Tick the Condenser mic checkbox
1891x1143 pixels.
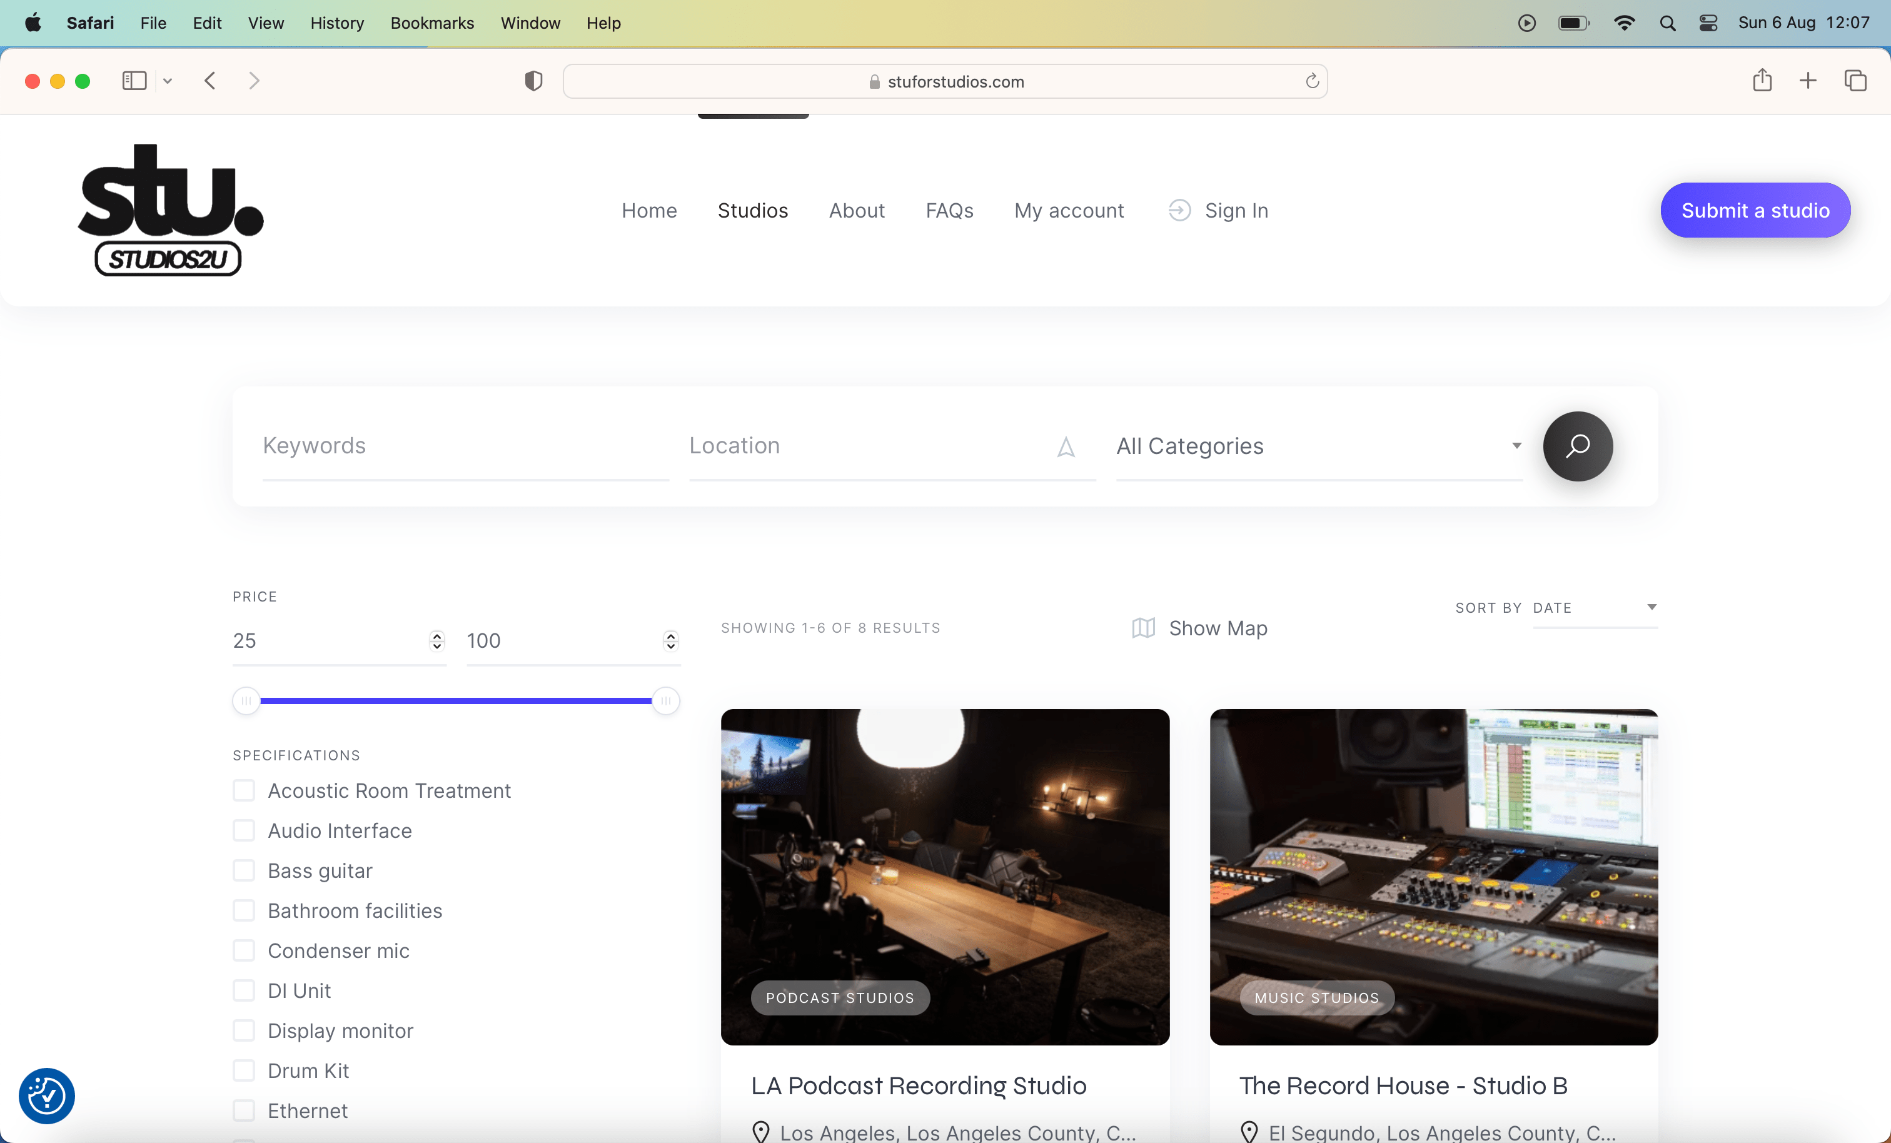pyautogui.click(x=244, y=950)
